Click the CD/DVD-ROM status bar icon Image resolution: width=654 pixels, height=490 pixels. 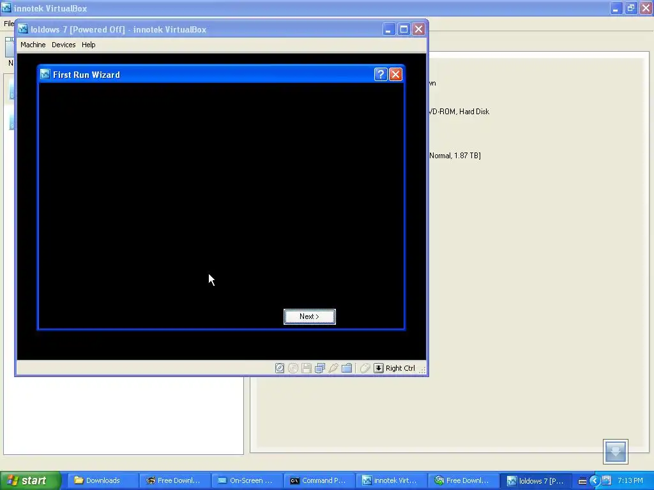tap(293, 368)
